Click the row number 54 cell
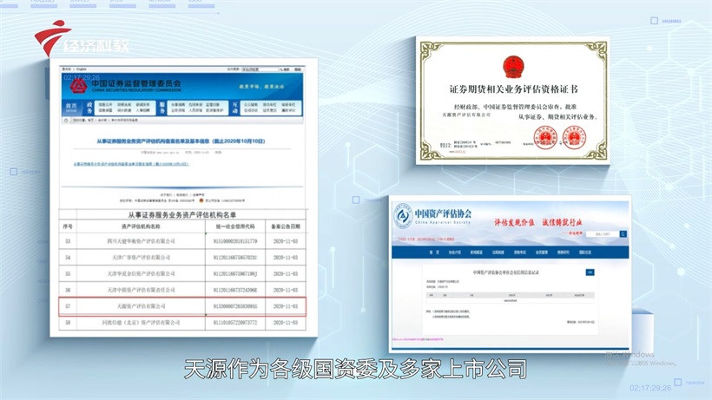Screen dimensions: 712x400 68,258
